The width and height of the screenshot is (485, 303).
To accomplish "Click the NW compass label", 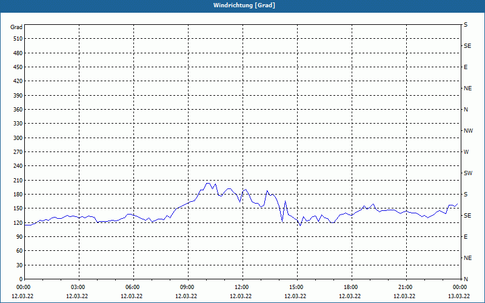I will click(468, 131).
